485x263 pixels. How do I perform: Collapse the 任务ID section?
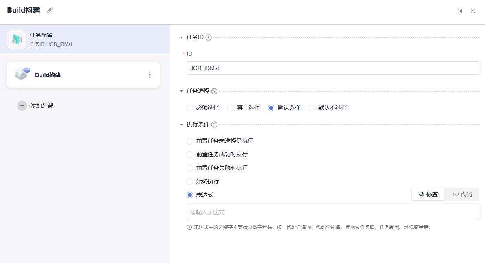(182, 37)
